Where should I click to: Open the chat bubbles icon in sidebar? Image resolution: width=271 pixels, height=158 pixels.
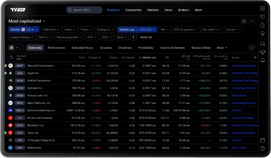pyautogui.click(x=262, y=44)
